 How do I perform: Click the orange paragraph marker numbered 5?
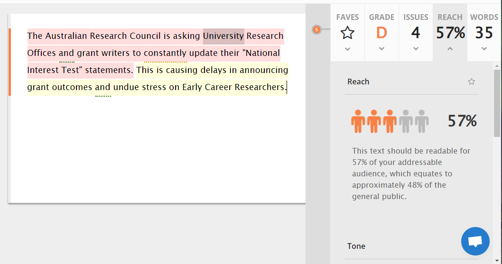pos(316,30)
